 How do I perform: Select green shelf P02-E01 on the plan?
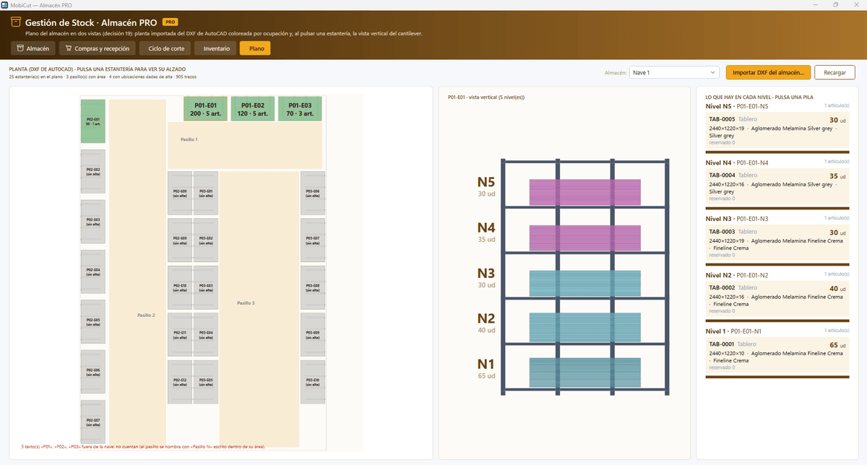[92, 121]
